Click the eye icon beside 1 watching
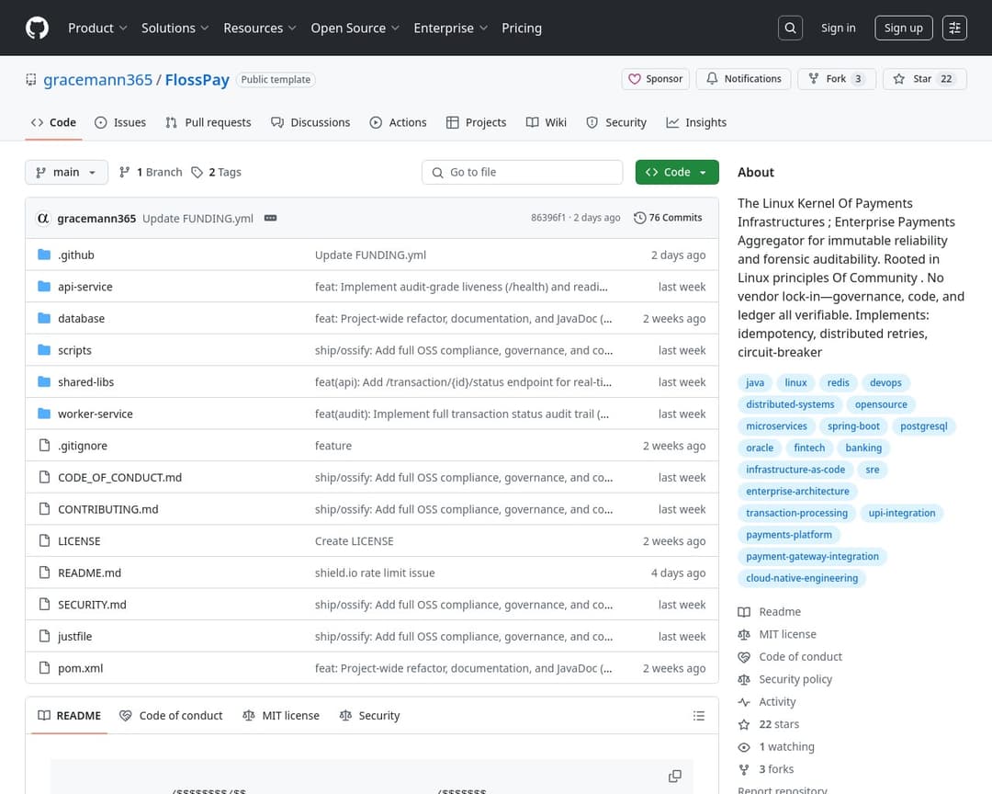The width and height of the screenshot is (992, 794). (x=744, y=747)
